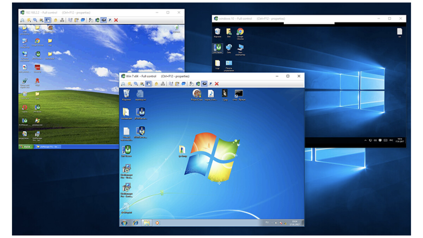
Task: Click the Recycle Bin on Windows 7 desktop
Action: pos(126,94)
